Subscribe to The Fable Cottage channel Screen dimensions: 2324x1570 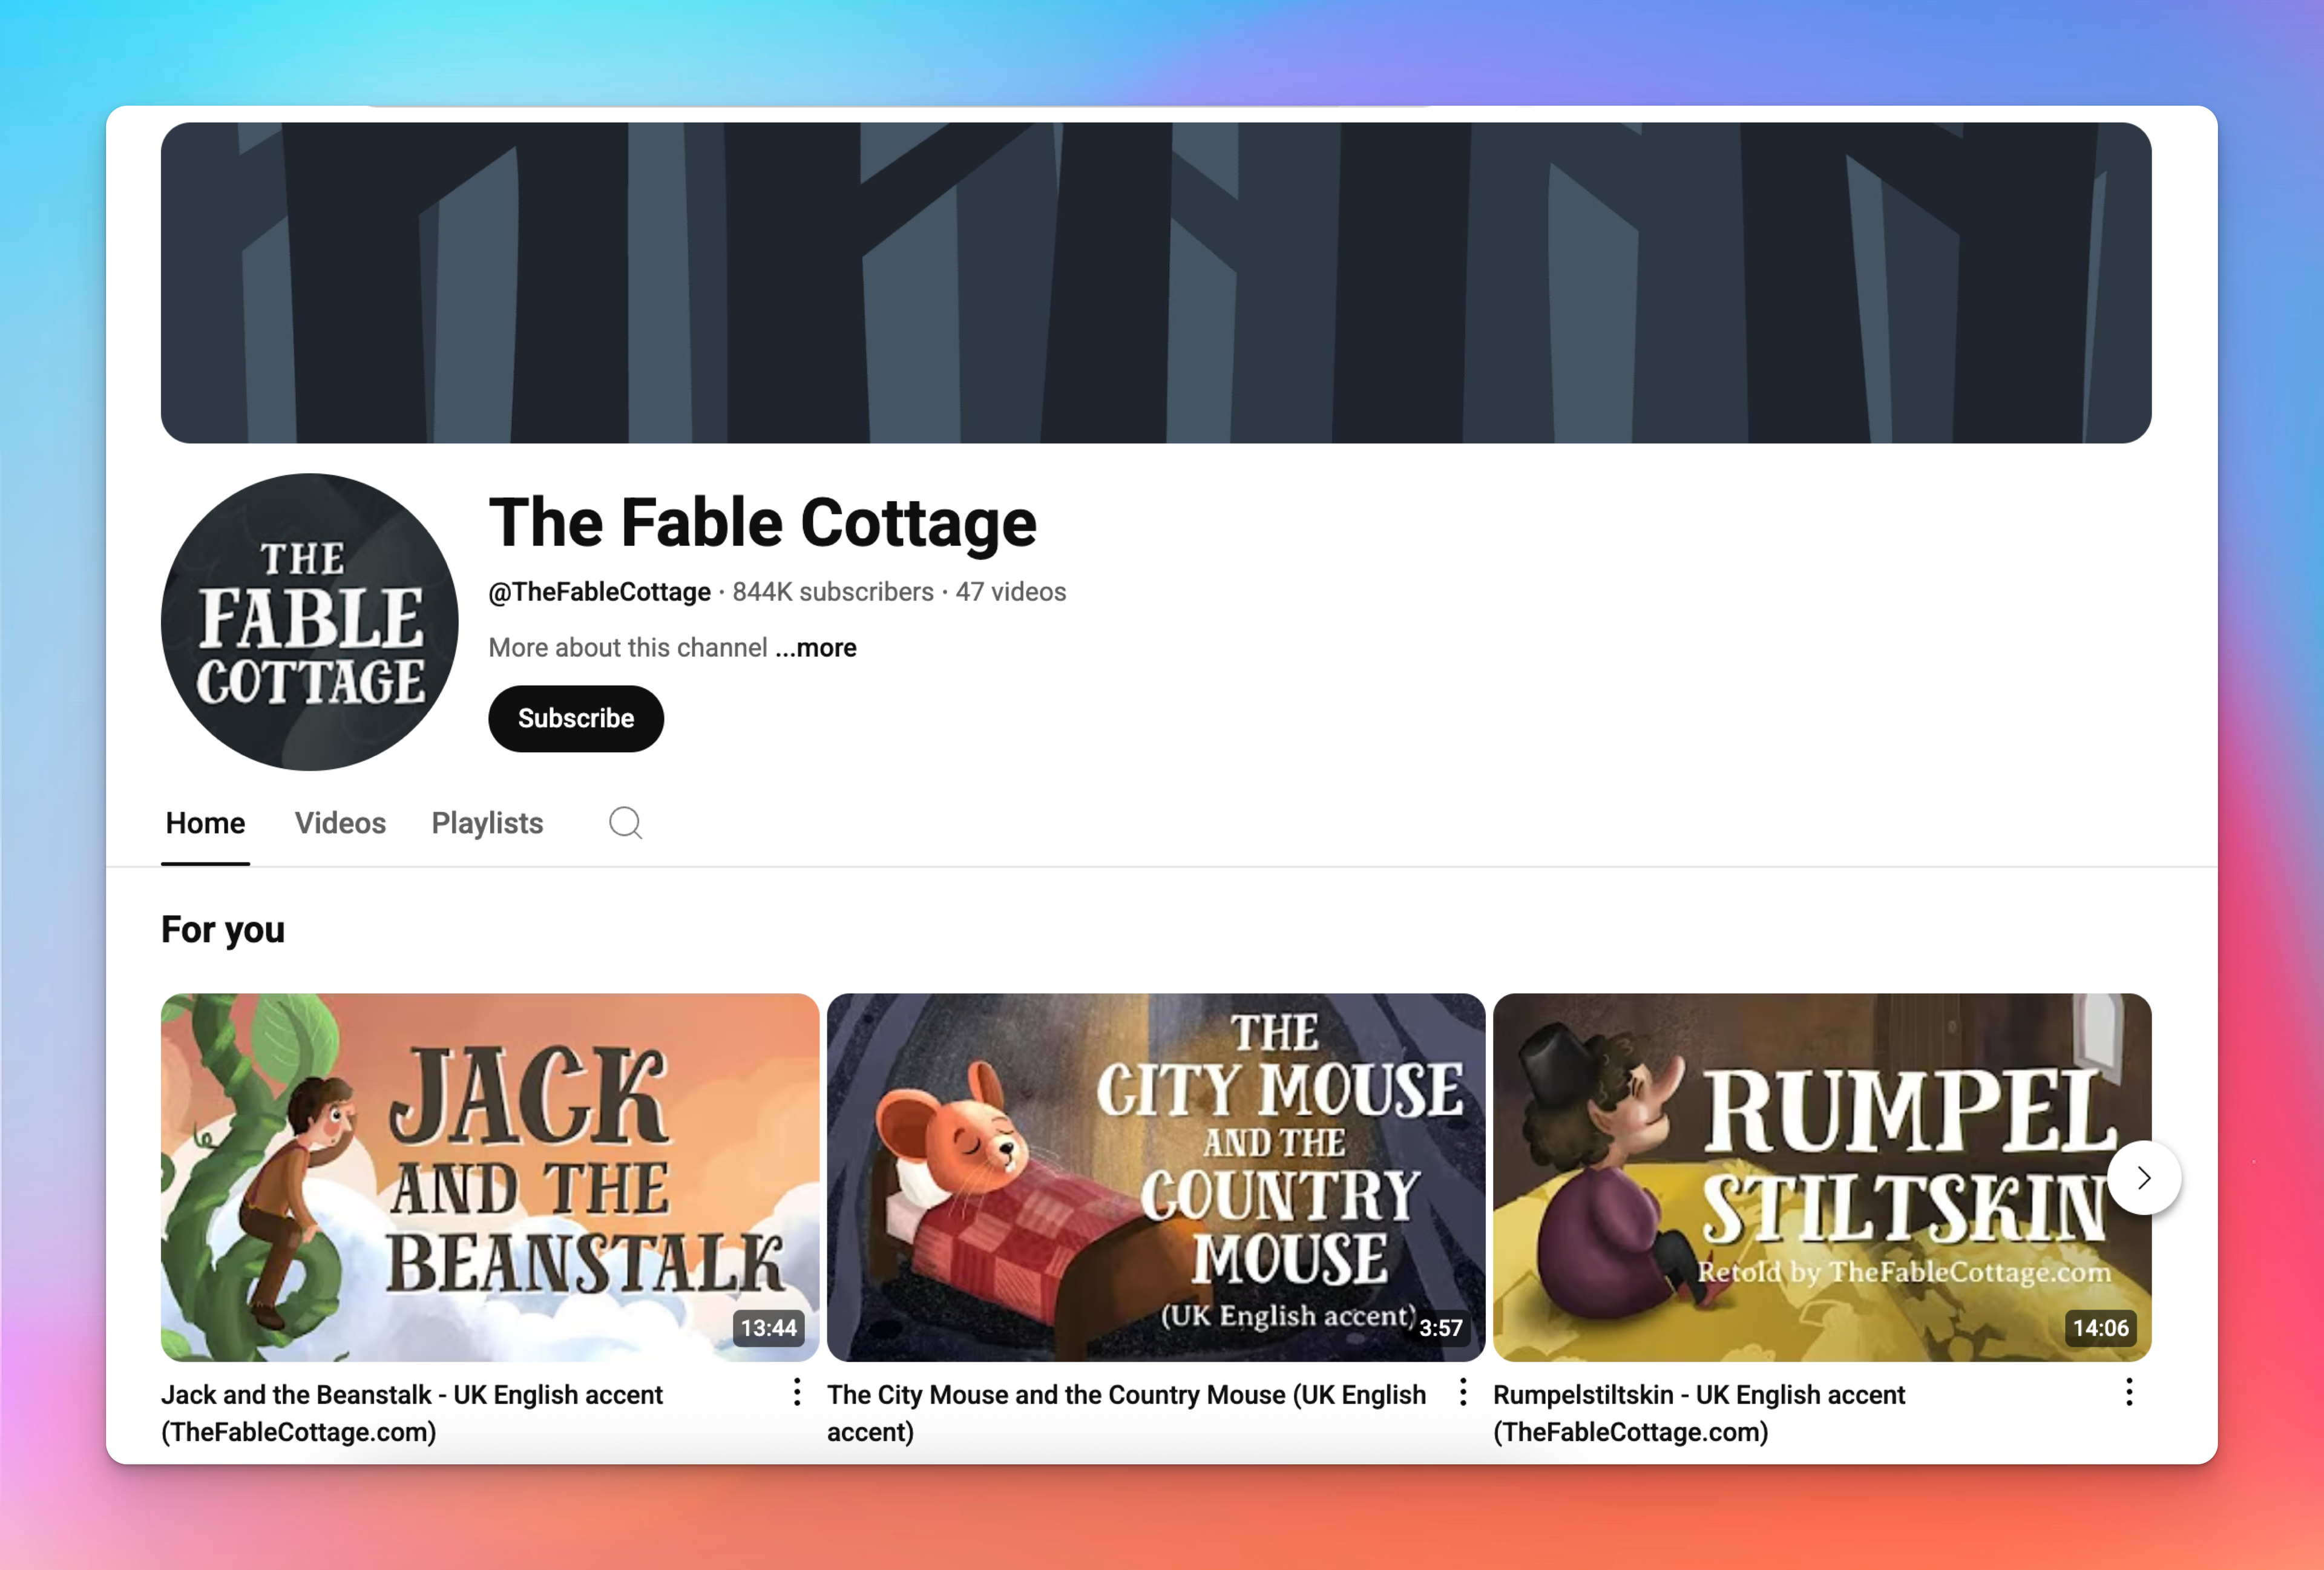pyautogui.click(x=576, y=718)
